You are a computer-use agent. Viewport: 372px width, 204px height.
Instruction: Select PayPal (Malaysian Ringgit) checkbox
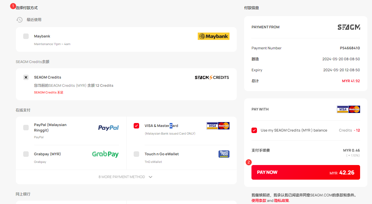click(x=26, y=128)
